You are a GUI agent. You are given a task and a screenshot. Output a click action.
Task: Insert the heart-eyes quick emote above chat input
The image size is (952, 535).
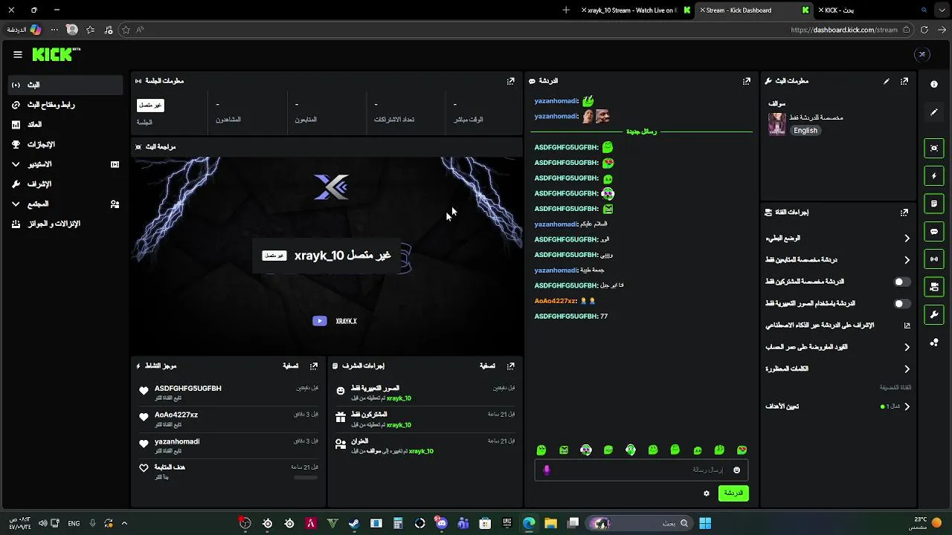742,450
